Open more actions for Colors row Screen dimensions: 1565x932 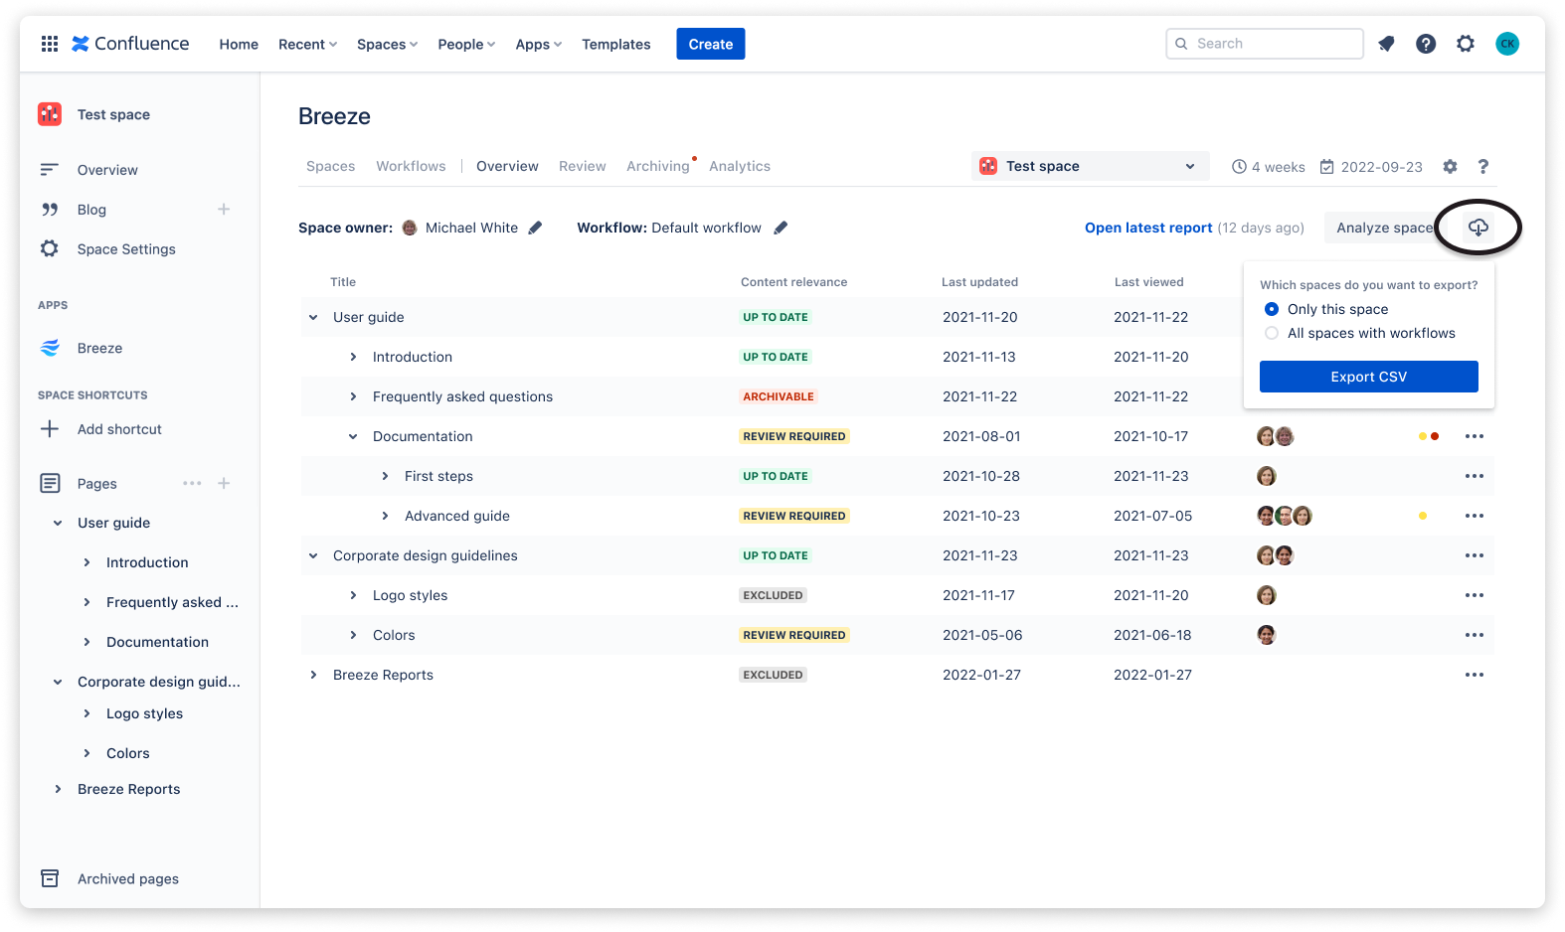coord(1475,635)
